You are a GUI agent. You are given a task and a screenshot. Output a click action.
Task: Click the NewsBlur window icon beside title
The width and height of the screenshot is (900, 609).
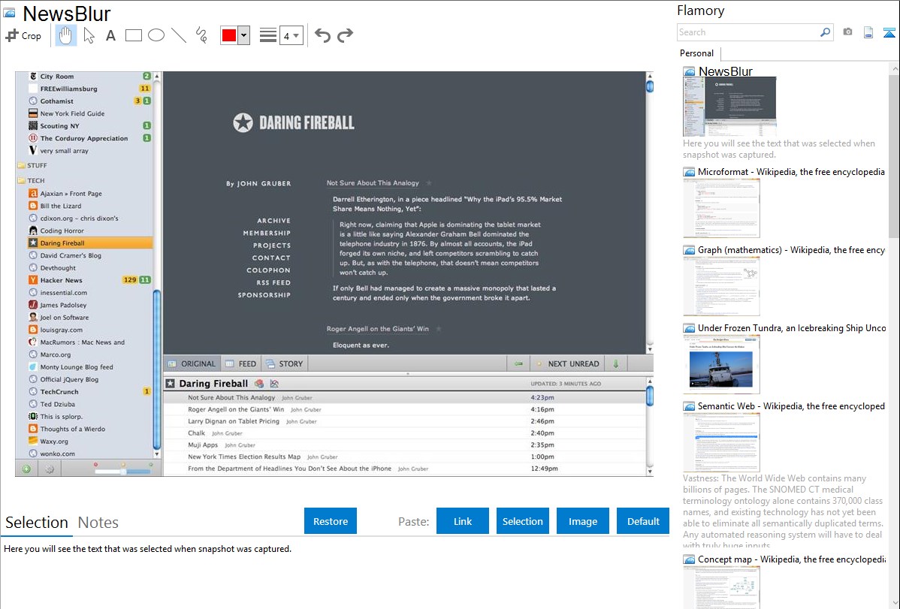[10, 14]
